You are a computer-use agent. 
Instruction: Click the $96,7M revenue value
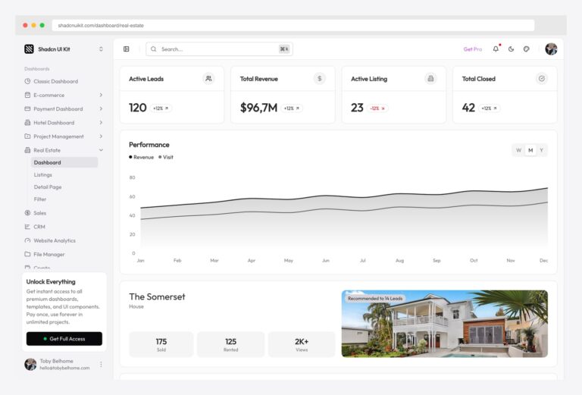click(258, 108)
